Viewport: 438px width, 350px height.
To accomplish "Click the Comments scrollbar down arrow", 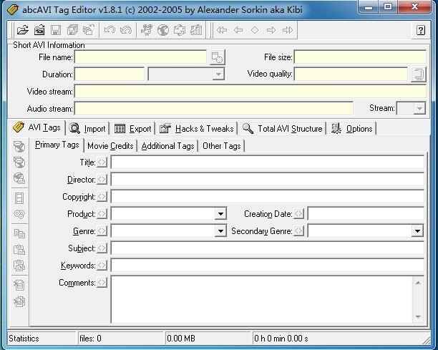I will coord(419,316).
